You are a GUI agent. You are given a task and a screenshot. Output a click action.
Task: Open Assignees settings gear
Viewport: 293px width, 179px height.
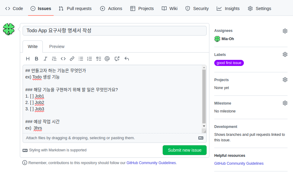coord(285,31)
